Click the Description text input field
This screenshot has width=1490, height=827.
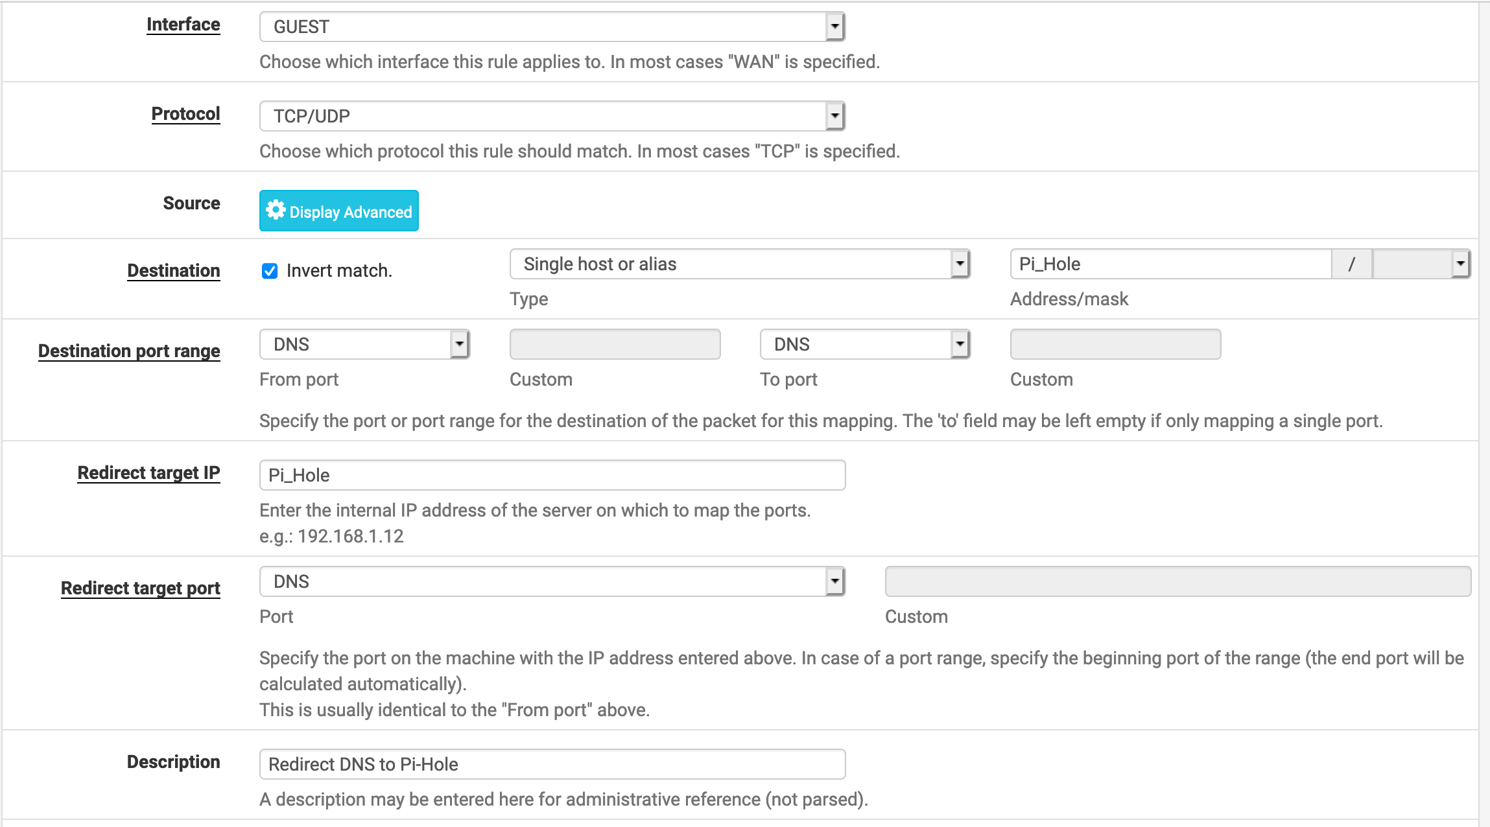coord(552,763)
